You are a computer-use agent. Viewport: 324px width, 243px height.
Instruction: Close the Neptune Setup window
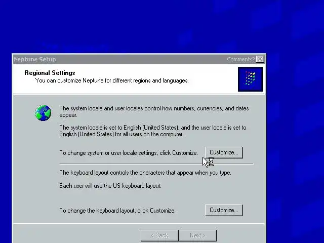[260, 59]
